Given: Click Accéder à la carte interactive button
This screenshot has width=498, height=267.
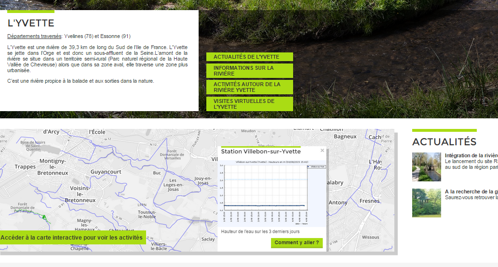Looking at the screenshot, I should pyautogui.click(x=73, y=238).
